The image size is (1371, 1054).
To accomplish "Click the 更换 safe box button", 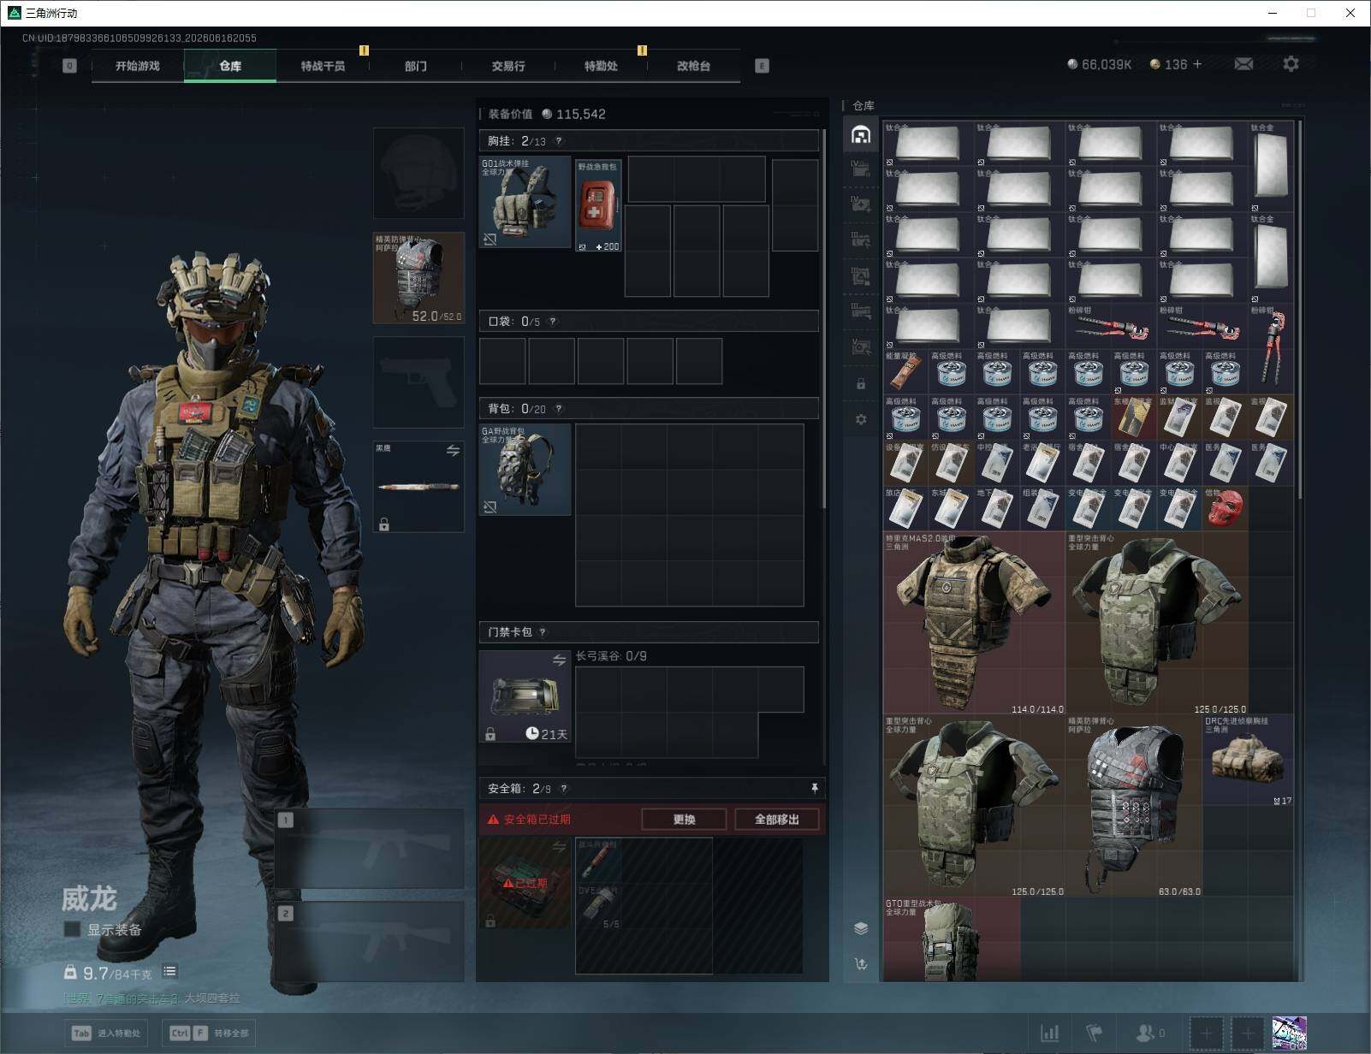I will click(x=684, y=820).
